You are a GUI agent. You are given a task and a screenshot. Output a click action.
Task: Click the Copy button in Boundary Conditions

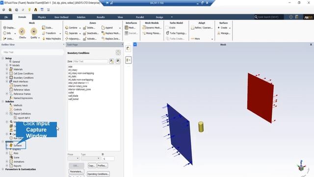(x=92, y=166)
